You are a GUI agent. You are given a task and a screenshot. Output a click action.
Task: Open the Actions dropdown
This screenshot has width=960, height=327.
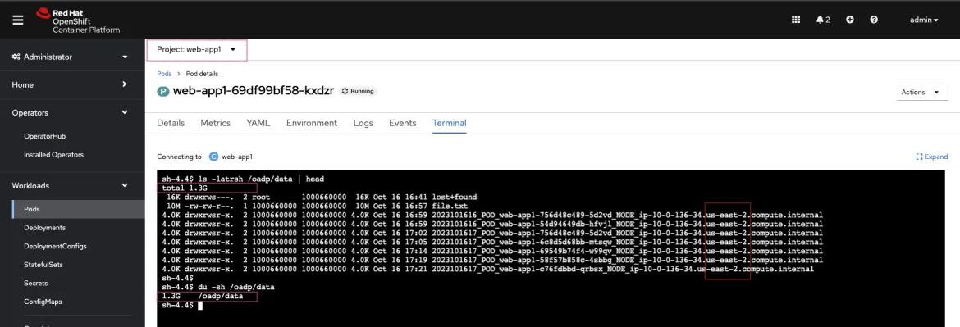920,93
